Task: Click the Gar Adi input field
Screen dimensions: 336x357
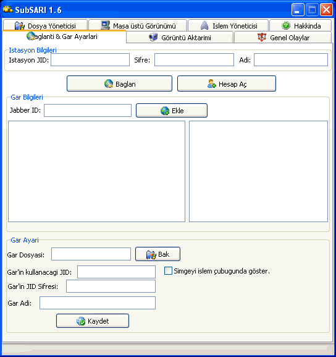Action: click(x=98, y=303)
